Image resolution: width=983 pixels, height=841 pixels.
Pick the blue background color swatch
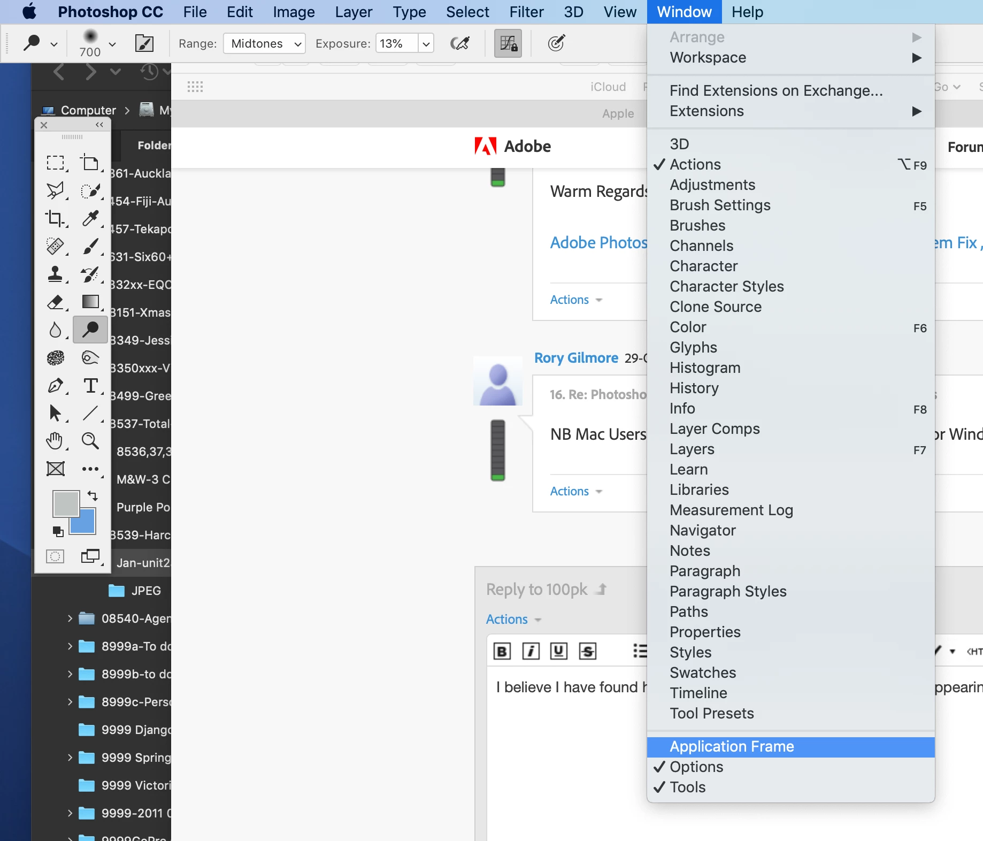click(x=86, y=524)
